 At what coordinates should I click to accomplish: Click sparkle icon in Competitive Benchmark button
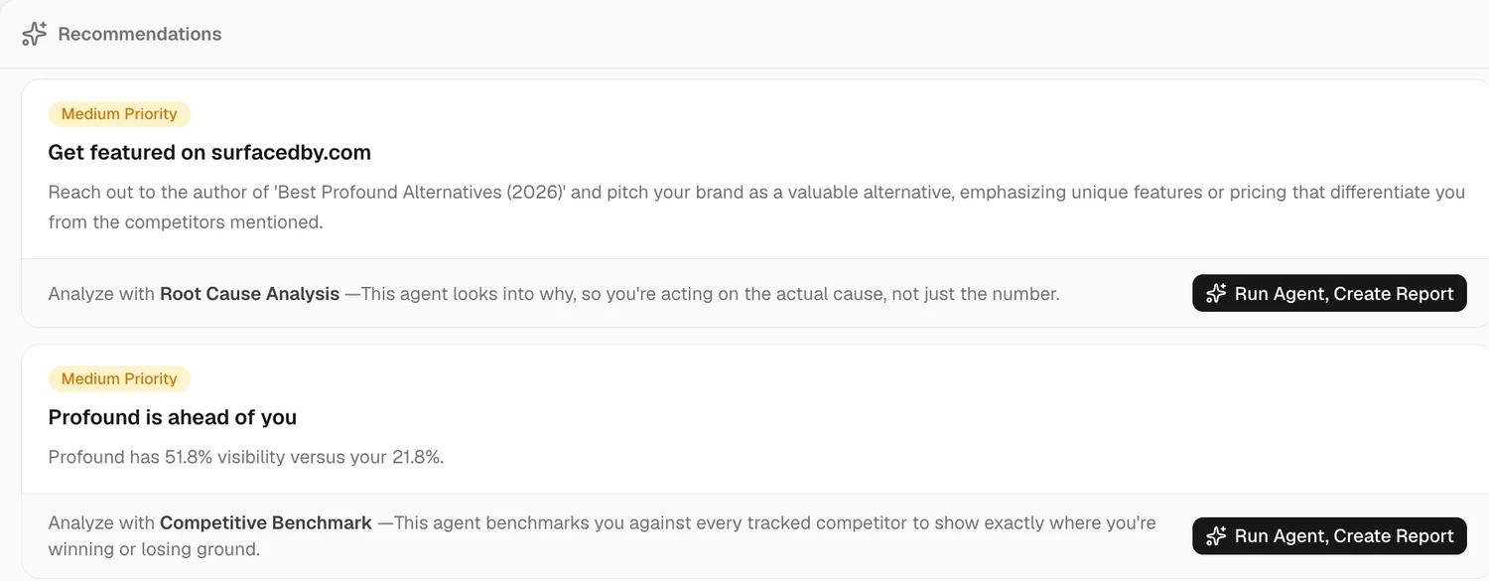point(1216,536)
